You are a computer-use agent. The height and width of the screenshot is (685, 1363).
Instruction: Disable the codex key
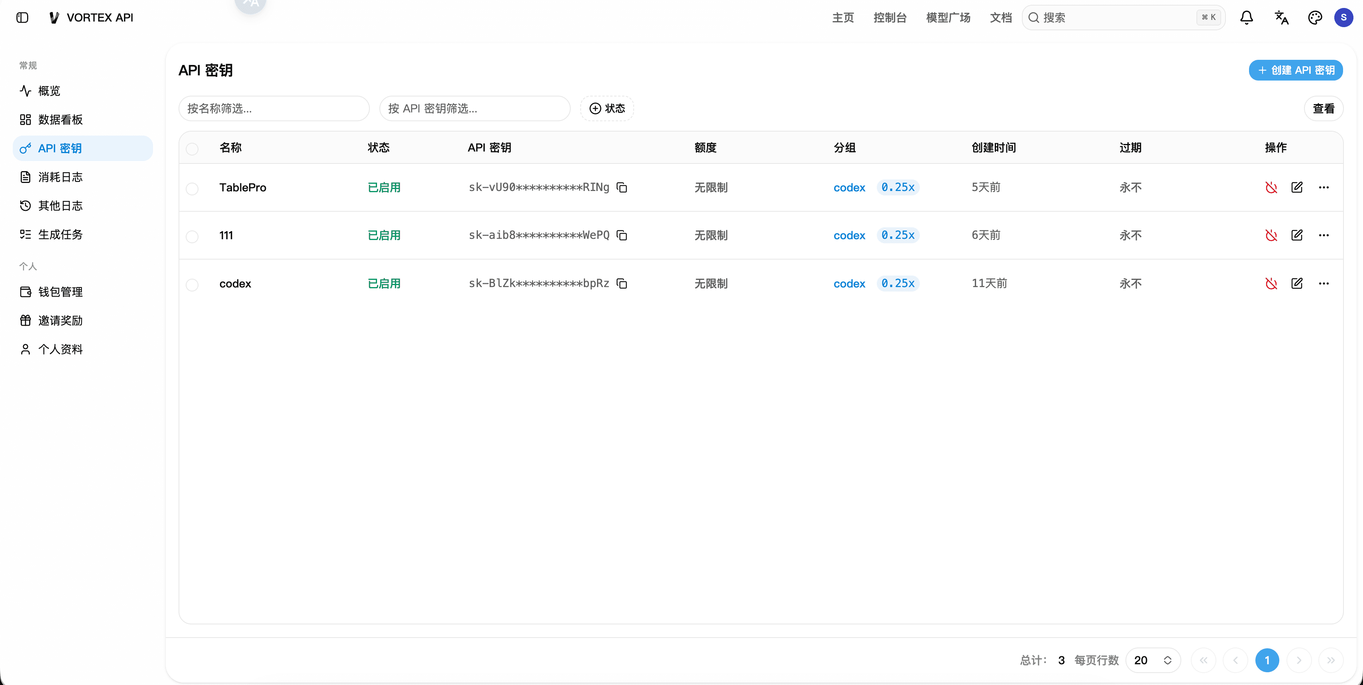point(1271,284)
